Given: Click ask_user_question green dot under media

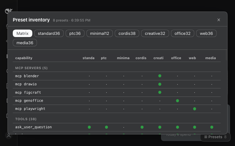Looking at the screenshot, I should pyautogui.click(x=212, y=127).
